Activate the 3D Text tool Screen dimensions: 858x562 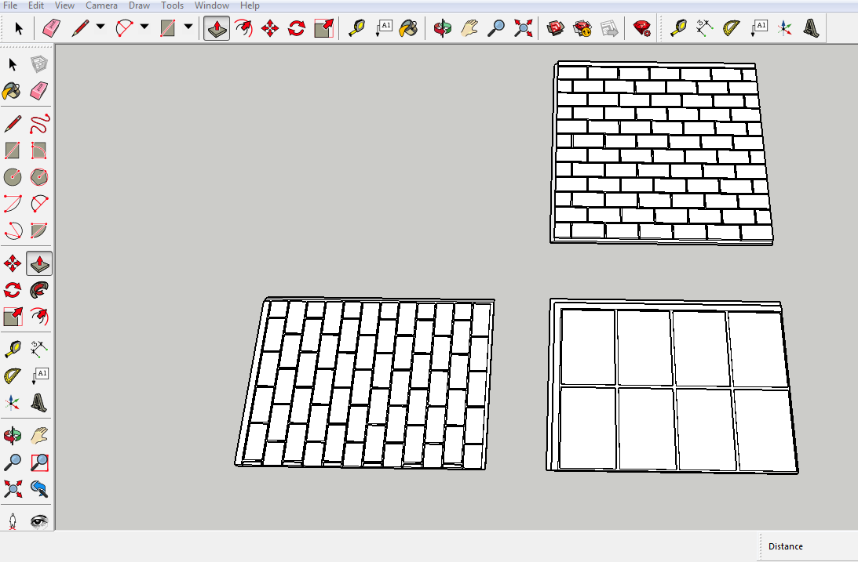tap(812, 29)
